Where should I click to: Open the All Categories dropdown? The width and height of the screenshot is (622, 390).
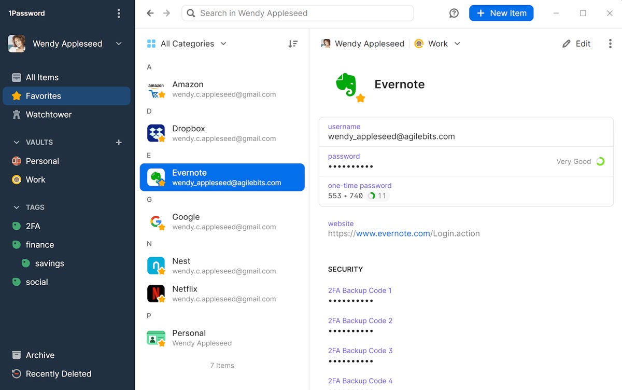pyautogui.click(x=187, y=44)
